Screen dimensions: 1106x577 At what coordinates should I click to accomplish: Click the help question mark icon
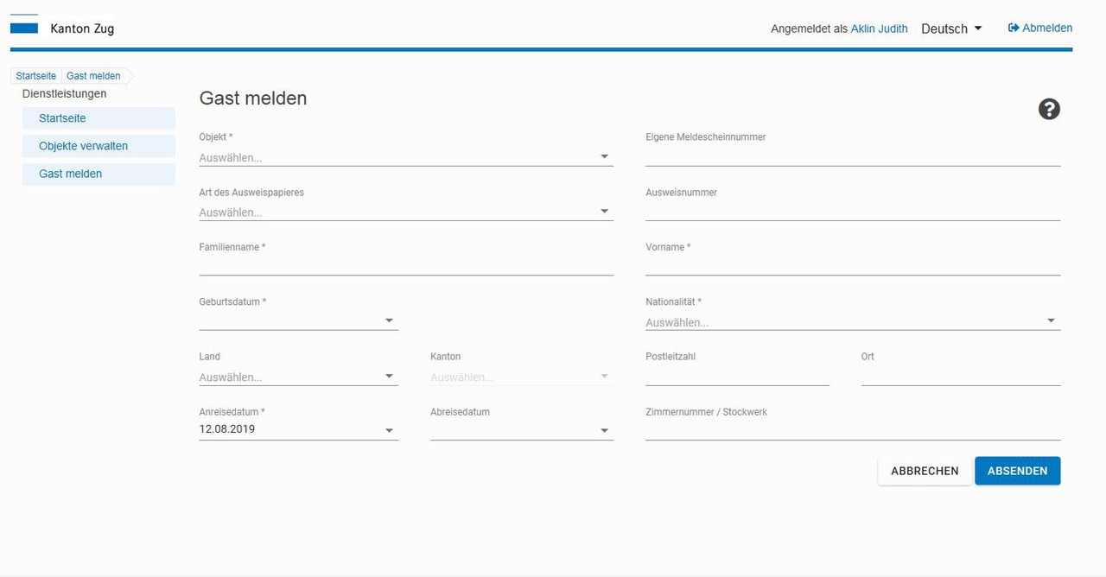(x=1049, y=109)
